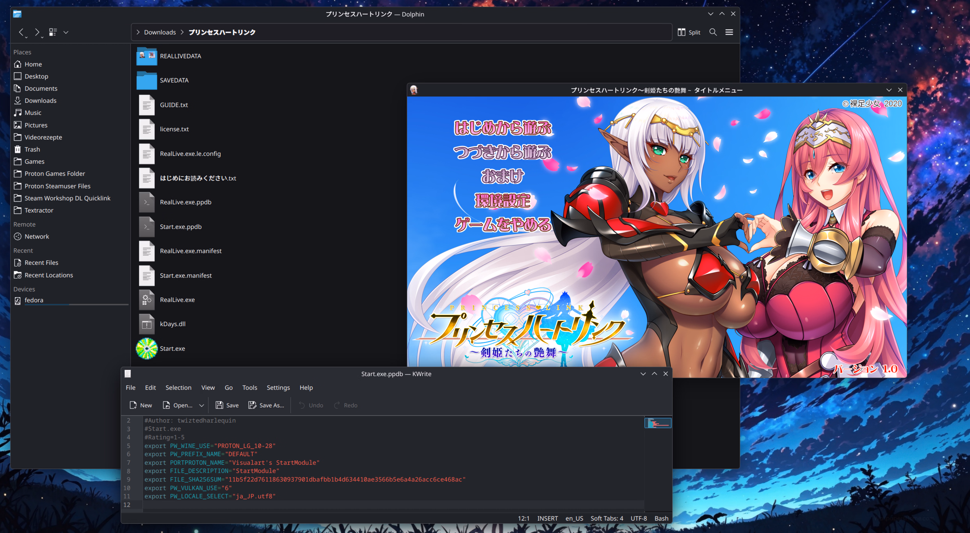Open Soft Tabs: 4 indentation selector
This screenshot has width=970, height=533.
coord(607,518)
